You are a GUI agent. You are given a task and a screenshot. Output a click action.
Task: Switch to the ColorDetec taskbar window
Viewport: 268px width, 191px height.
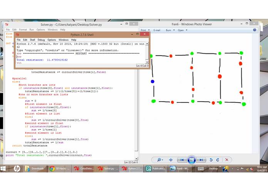[83, 169]
